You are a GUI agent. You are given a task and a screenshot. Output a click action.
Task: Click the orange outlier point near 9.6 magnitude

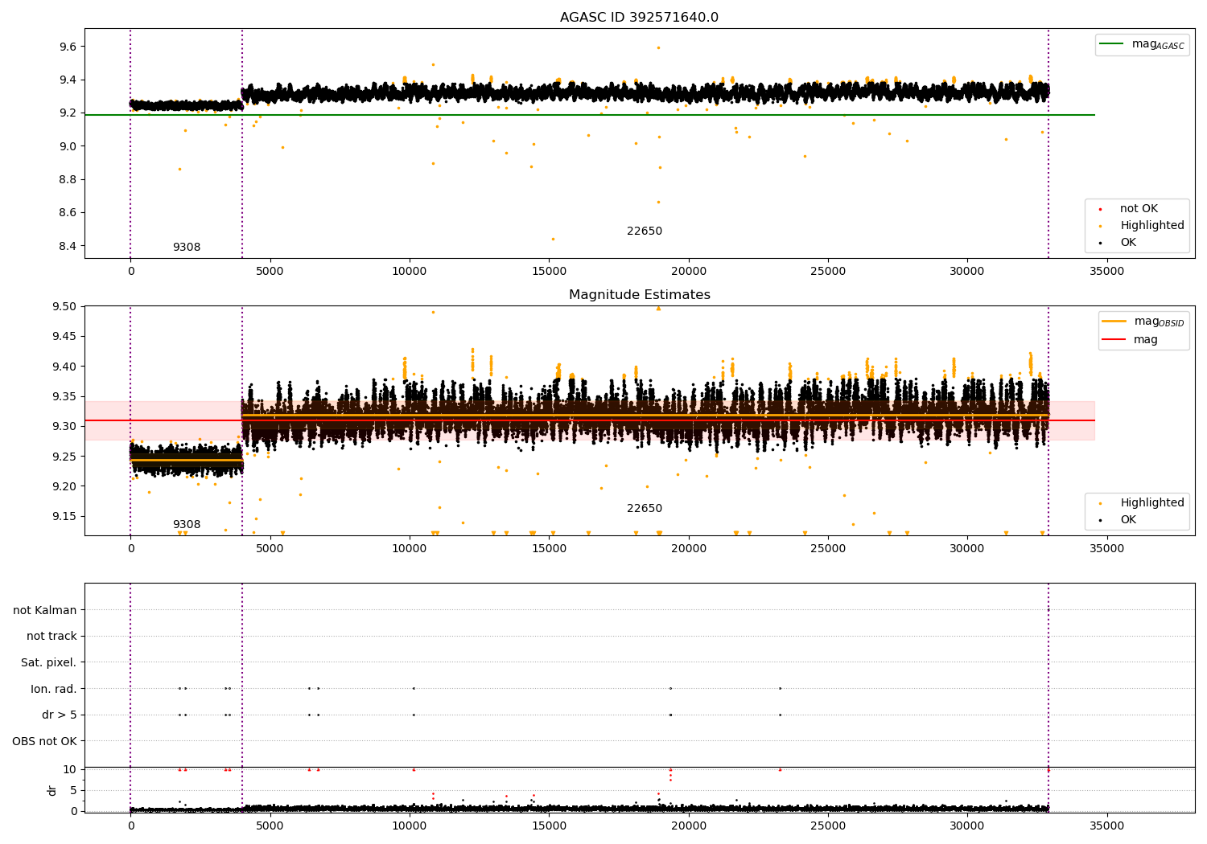658,47
